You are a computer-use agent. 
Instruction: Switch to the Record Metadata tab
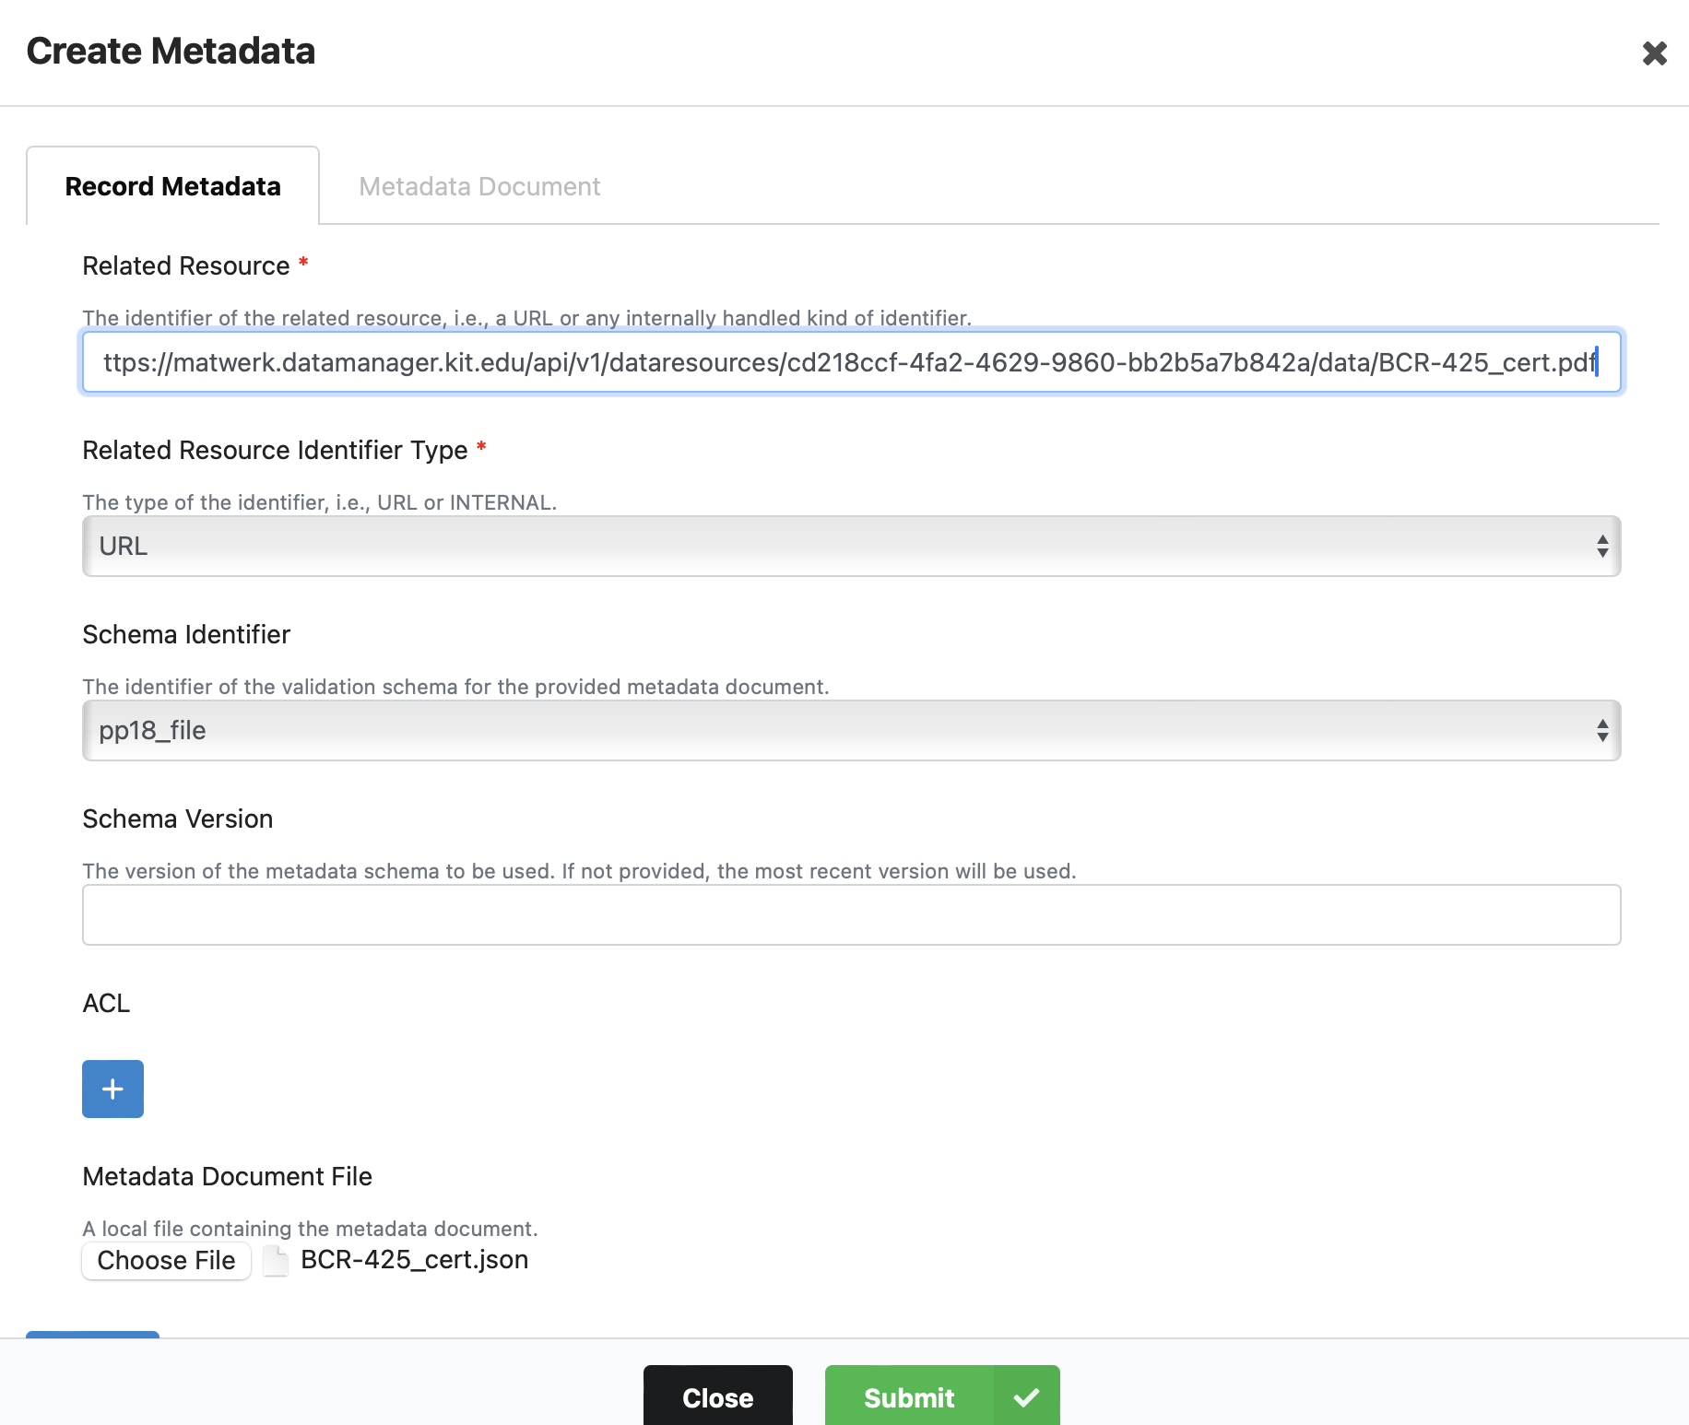pyautogui.click(x=173, y=186)
